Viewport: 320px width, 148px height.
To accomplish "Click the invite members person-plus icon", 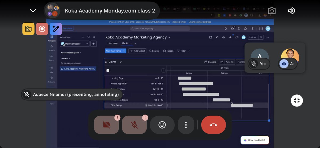I will point(239,29).
